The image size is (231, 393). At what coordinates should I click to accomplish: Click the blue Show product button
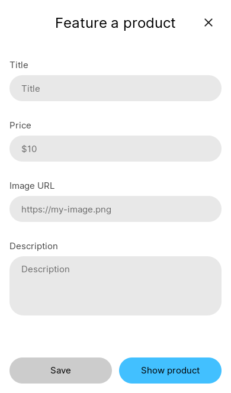[171, 371]
